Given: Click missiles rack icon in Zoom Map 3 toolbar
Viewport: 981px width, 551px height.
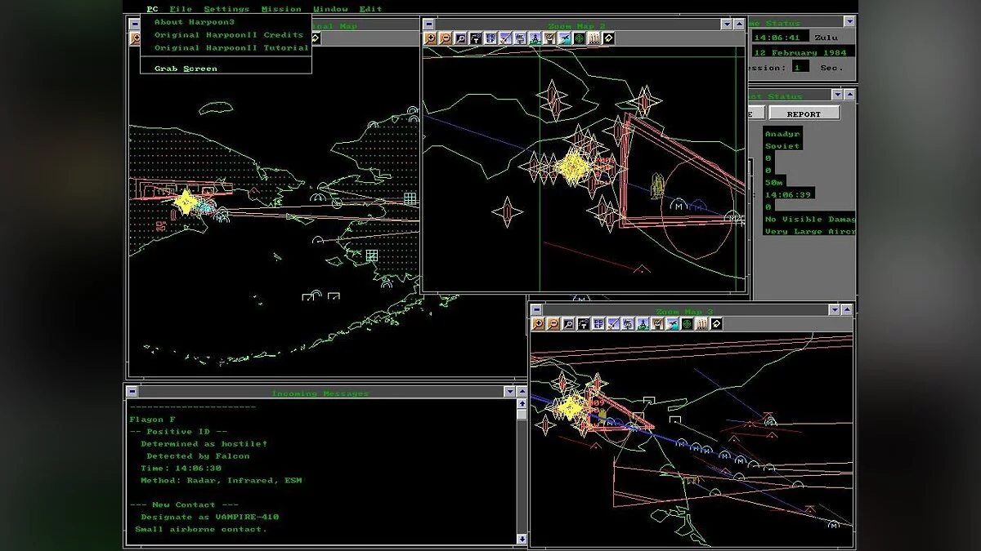Looking at the screenshot, I should pyautogui.click(x=702, y=324).
